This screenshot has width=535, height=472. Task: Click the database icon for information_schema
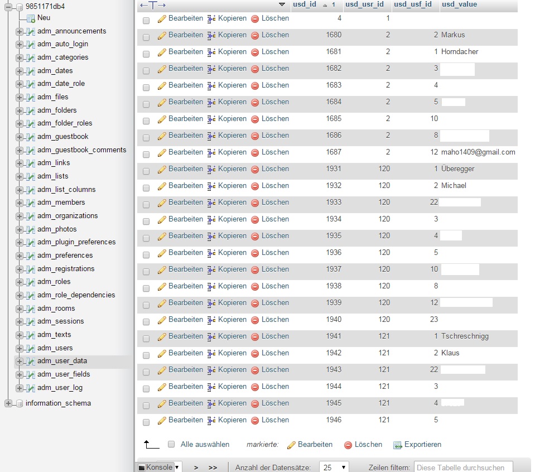coord(19,403)
